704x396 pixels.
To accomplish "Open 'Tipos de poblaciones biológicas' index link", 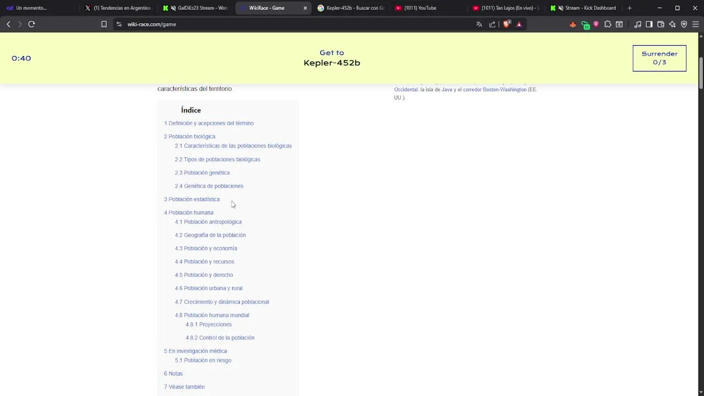I will click(218, 159).
